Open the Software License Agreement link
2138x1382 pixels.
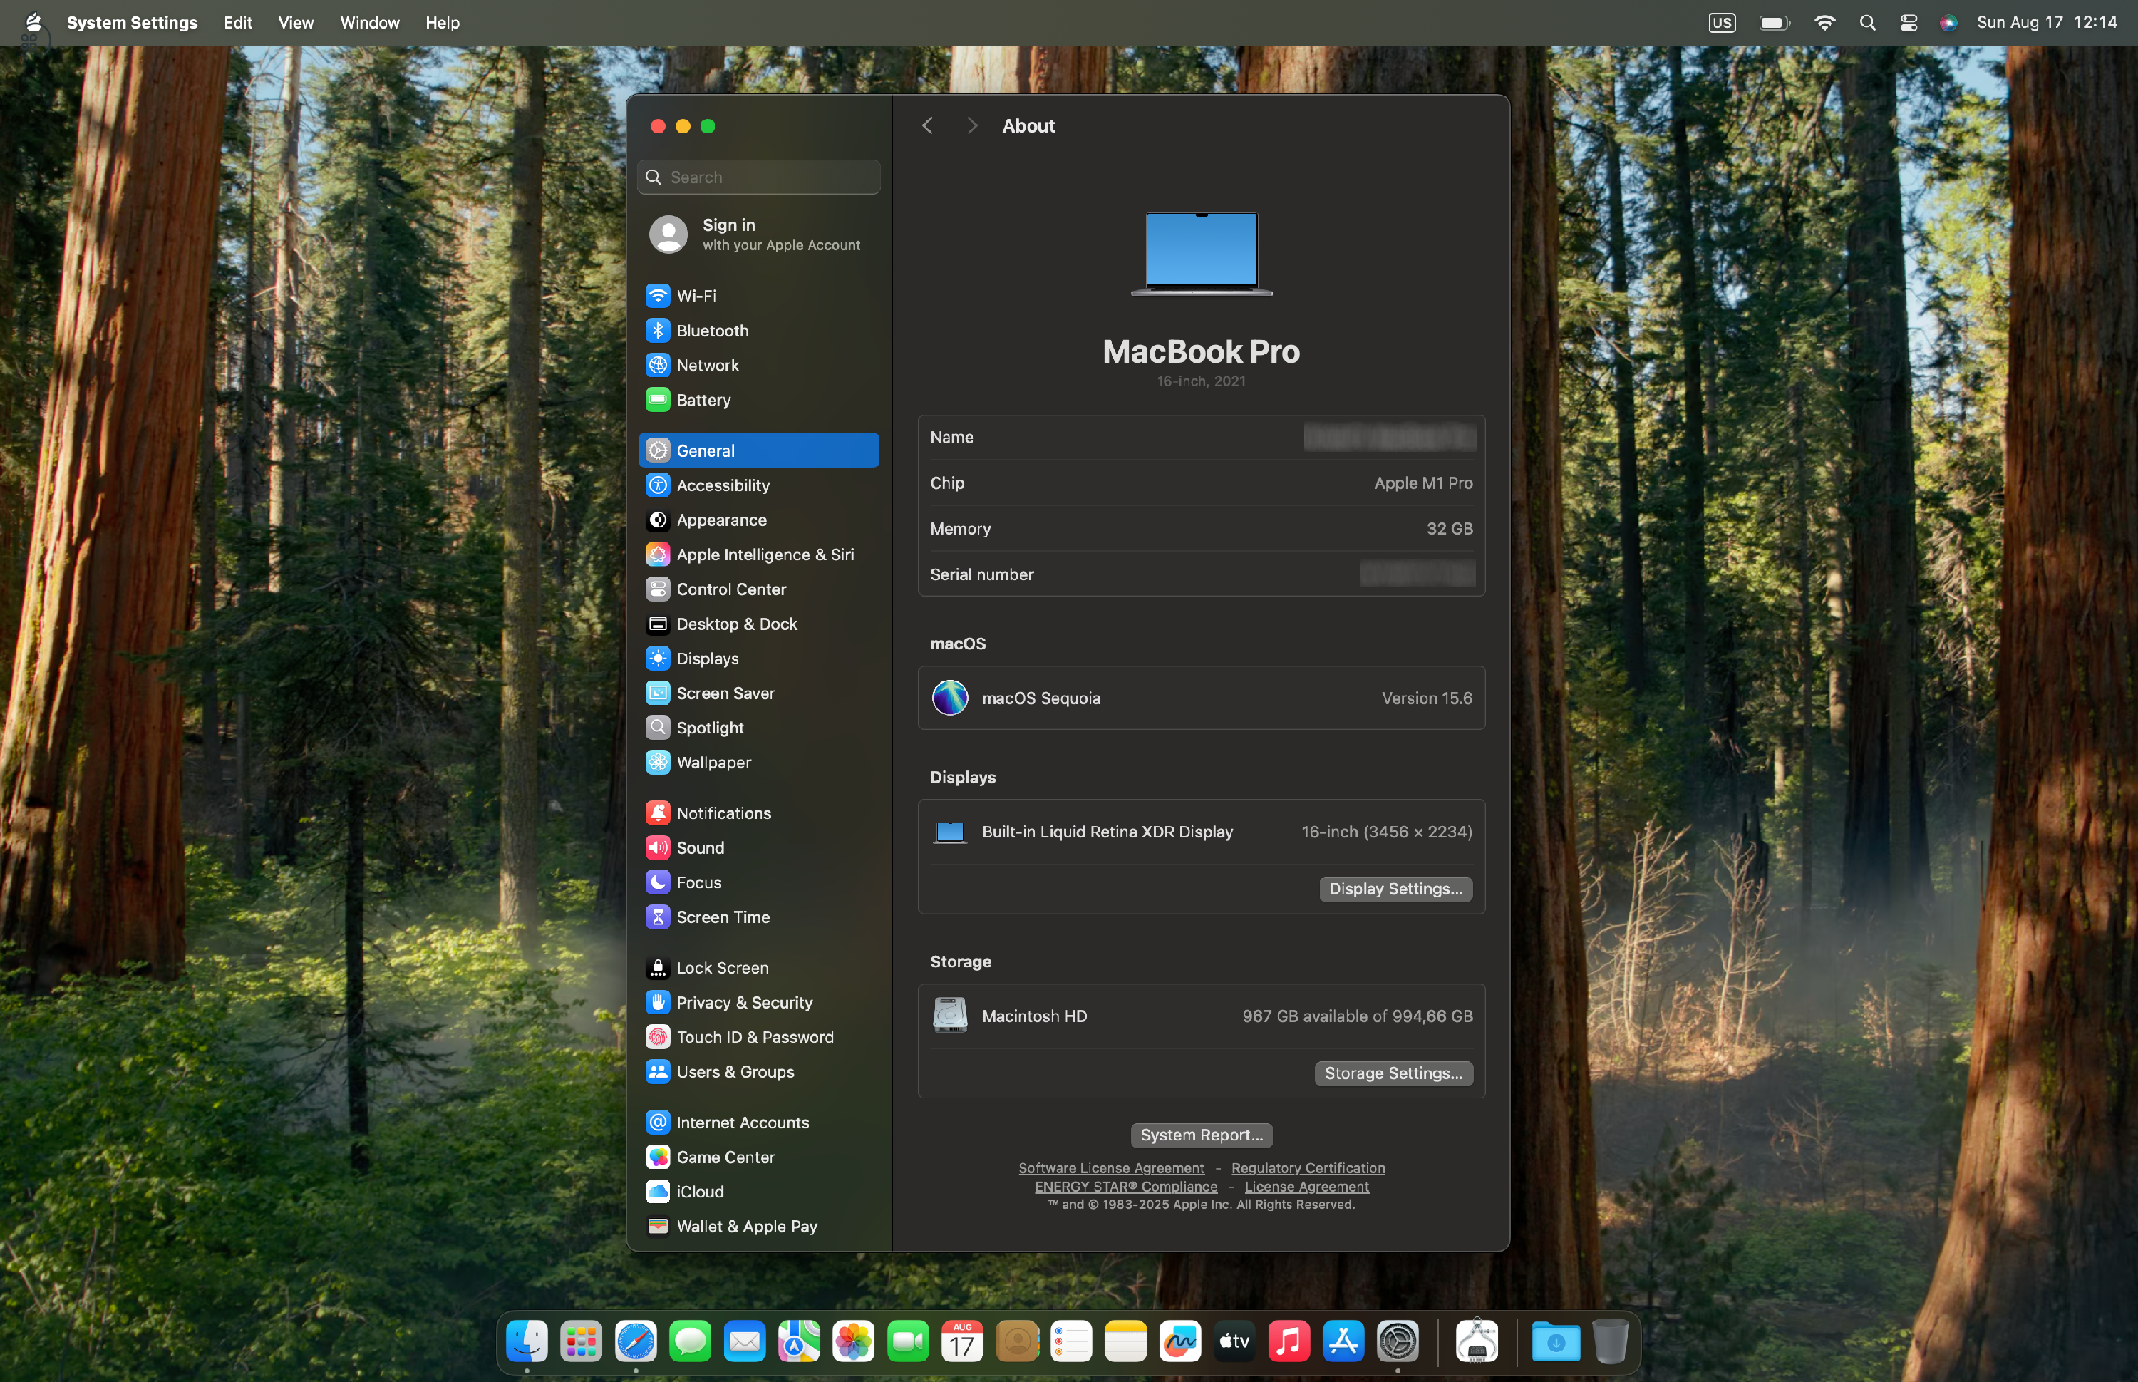[1111, 1167]
